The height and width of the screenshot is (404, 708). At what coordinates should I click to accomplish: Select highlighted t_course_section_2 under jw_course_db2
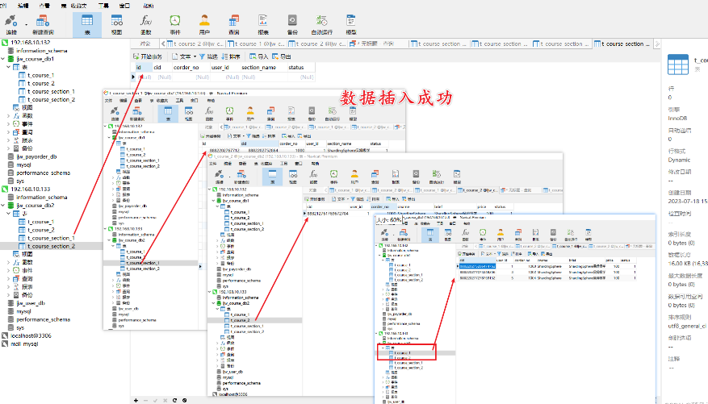(x=51, y=246)
